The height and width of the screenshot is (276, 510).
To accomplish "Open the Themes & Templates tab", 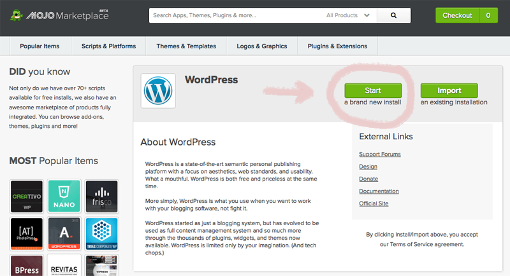I will click(186, 46).
